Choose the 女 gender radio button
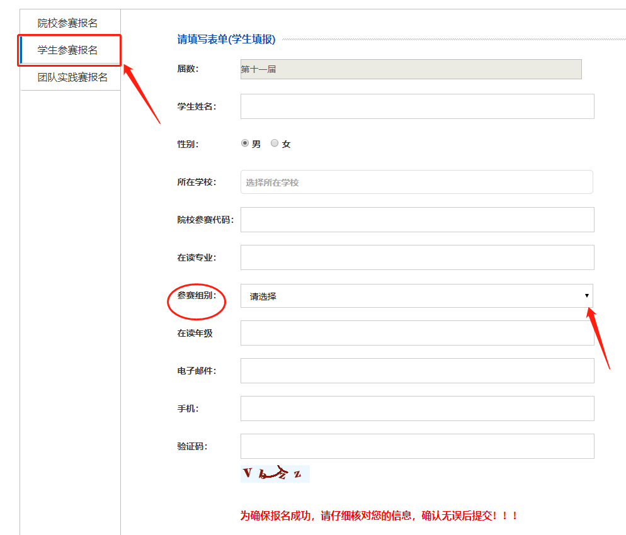The image size is (626, 535). click(275, 144)
